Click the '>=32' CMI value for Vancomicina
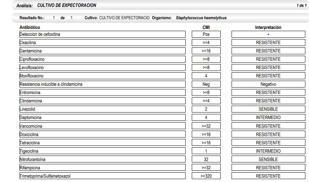 [206, 126]
